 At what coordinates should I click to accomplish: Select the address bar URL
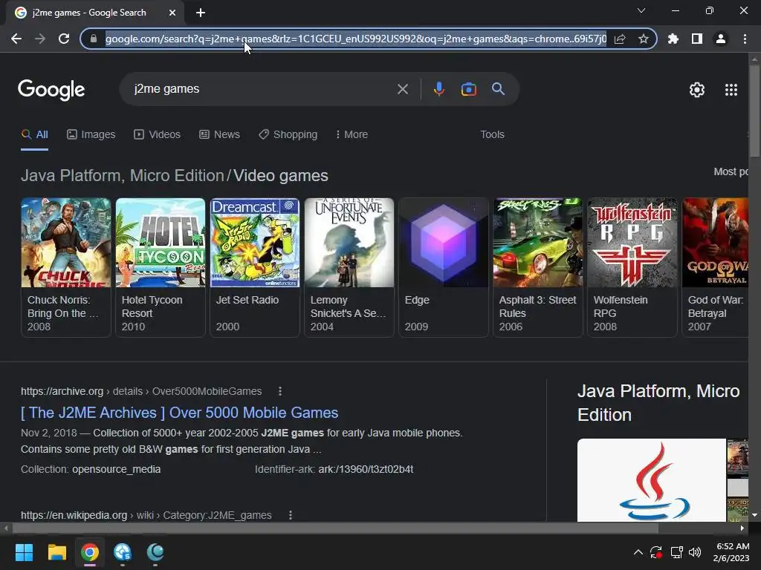coord(356,39)
